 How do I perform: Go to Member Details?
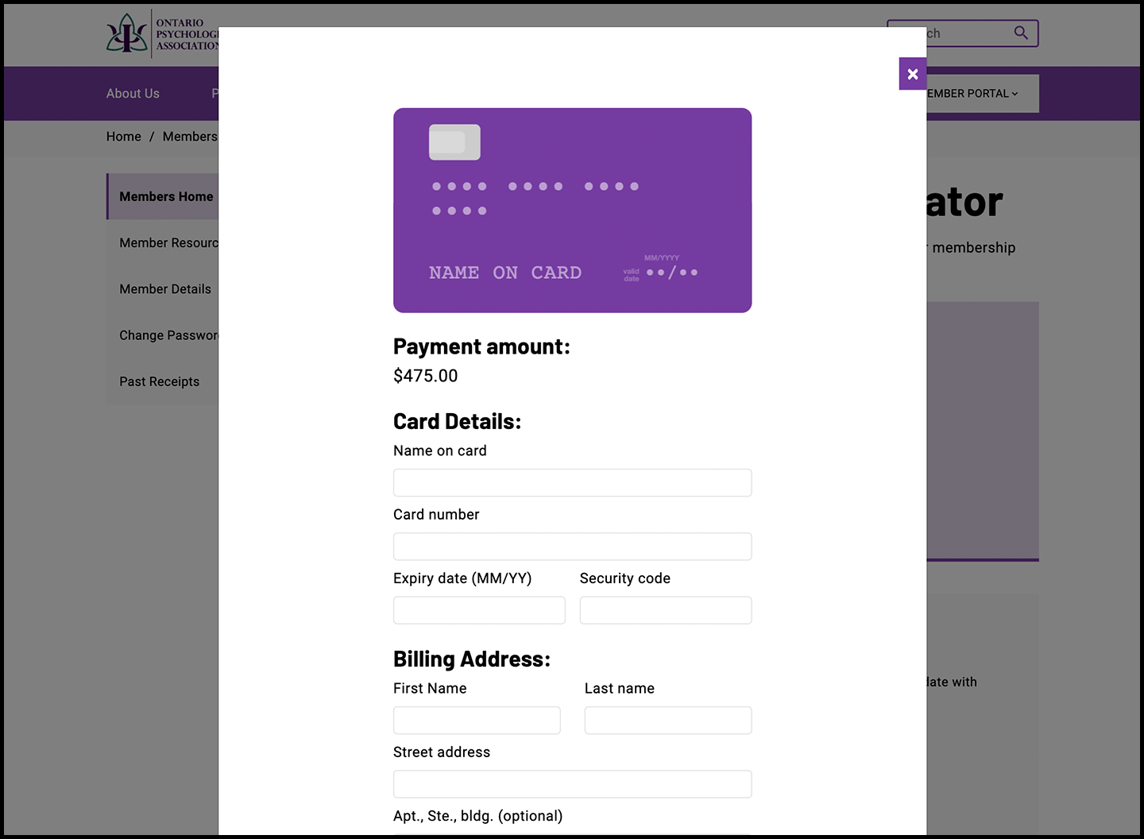click(x=164, y=288)
